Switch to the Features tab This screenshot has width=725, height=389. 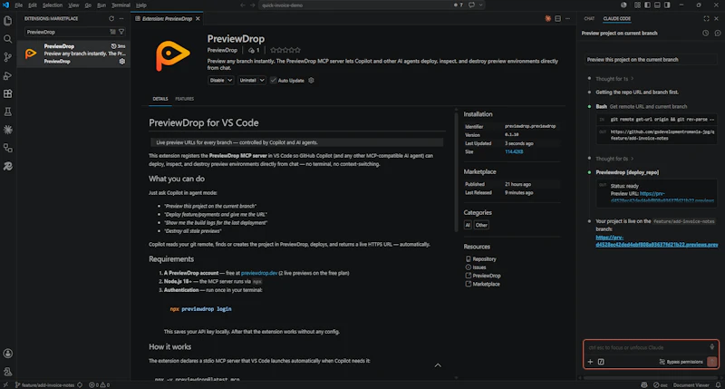(185, 99)
